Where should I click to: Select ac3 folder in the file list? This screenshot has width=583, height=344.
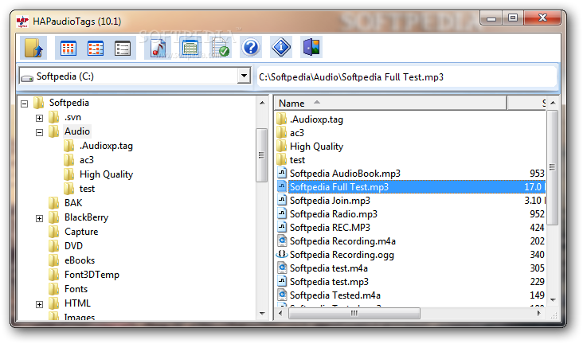point(297,133)
